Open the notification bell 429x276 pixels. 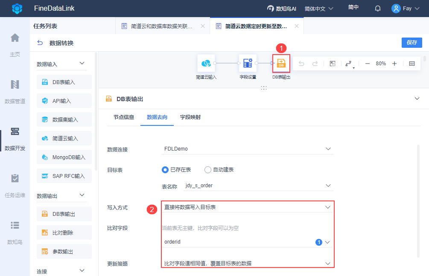[x=378, y=9]
